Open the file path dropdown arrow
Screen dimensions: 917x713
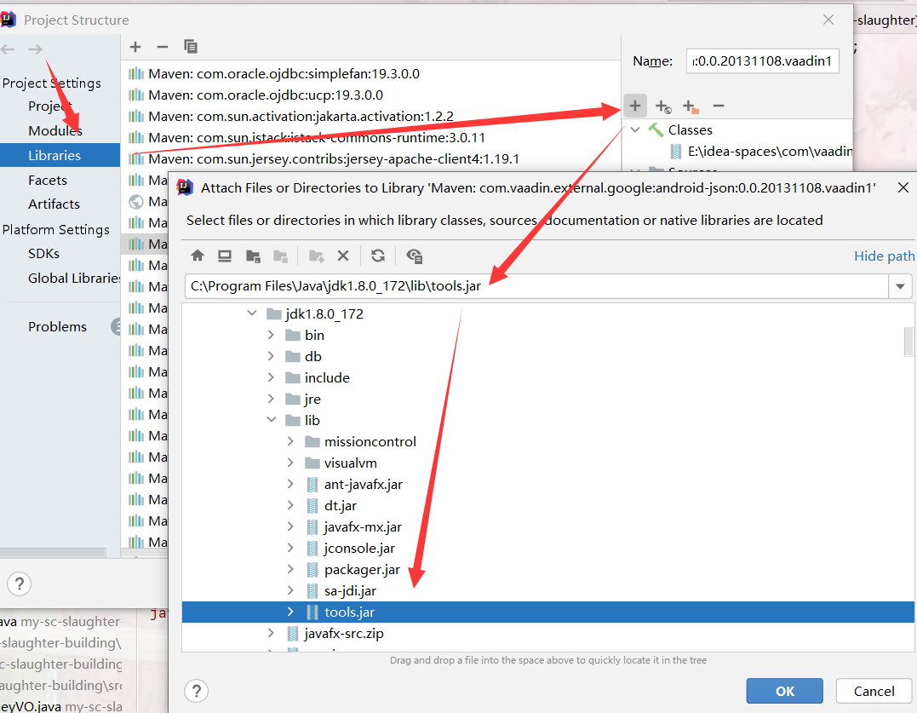900,286
